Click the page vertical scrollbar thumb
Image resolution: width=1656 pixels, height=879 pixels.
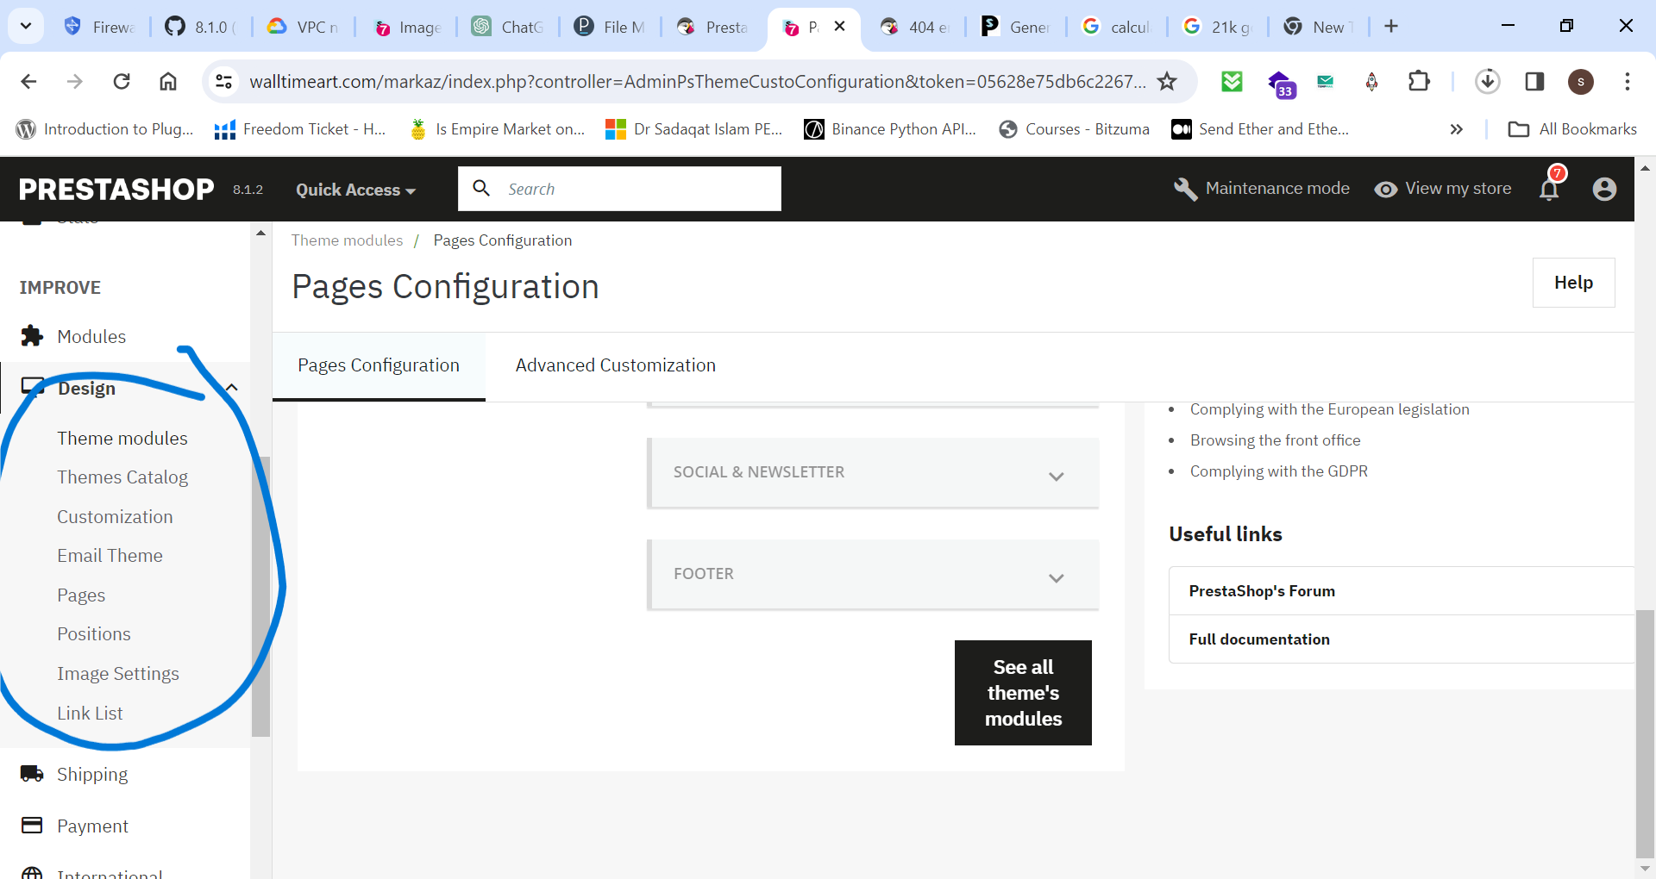pos(1645,732)
